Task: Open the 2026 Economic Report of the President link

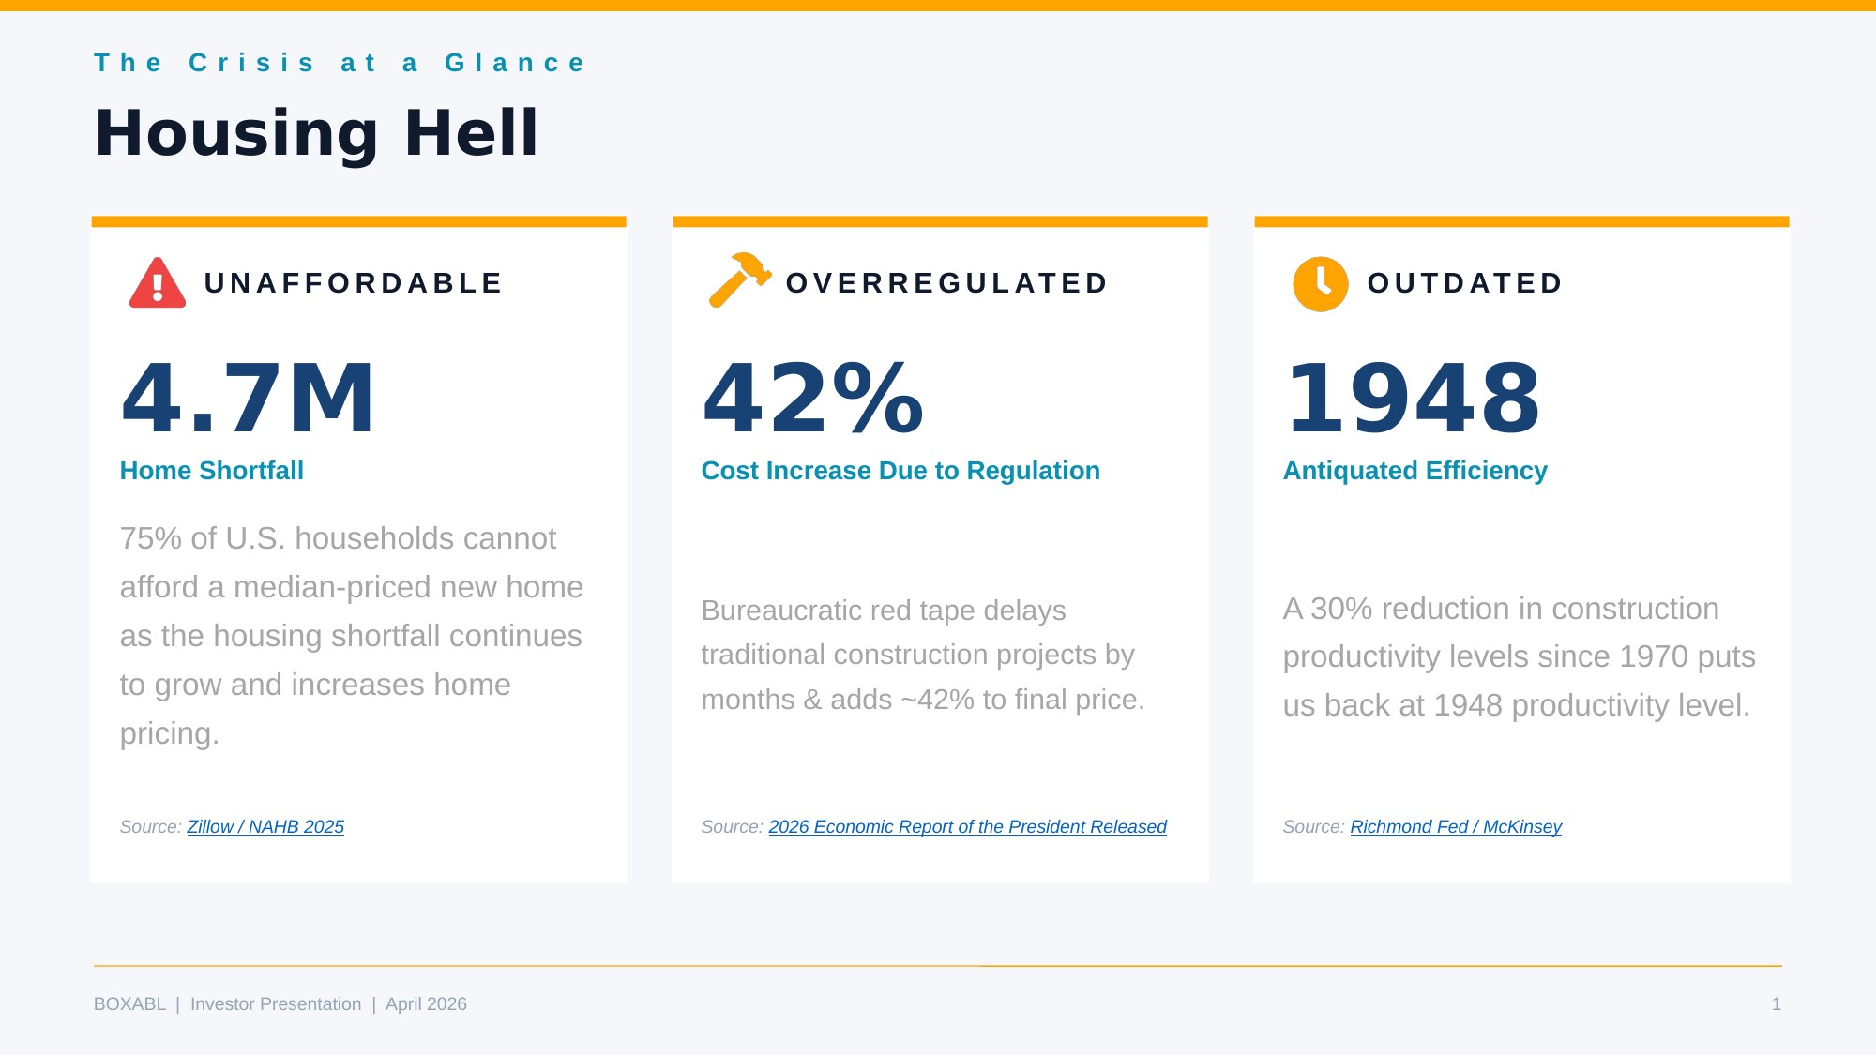Action: pos(967,827)
